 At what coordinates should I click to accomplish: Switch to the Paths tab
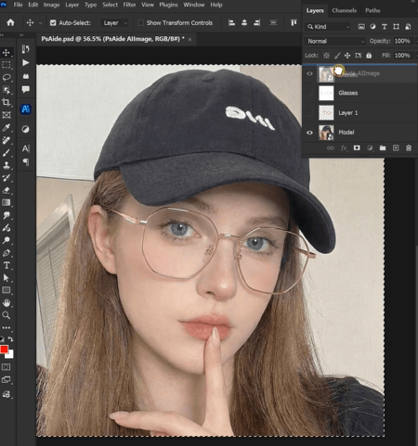tap(372, 10)
